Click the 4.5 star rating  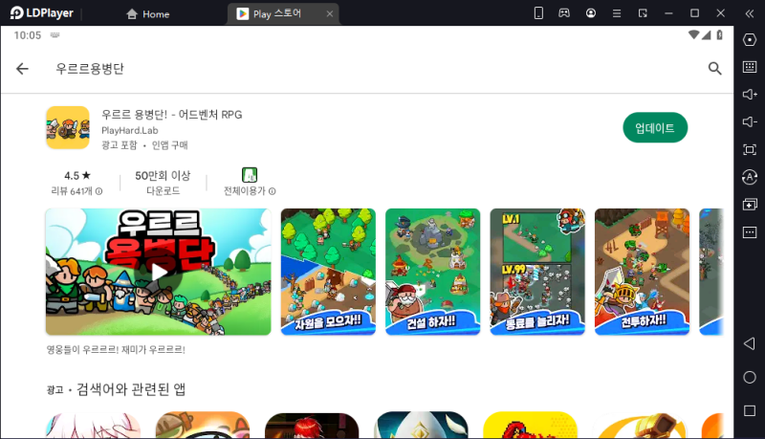(77, 176)
